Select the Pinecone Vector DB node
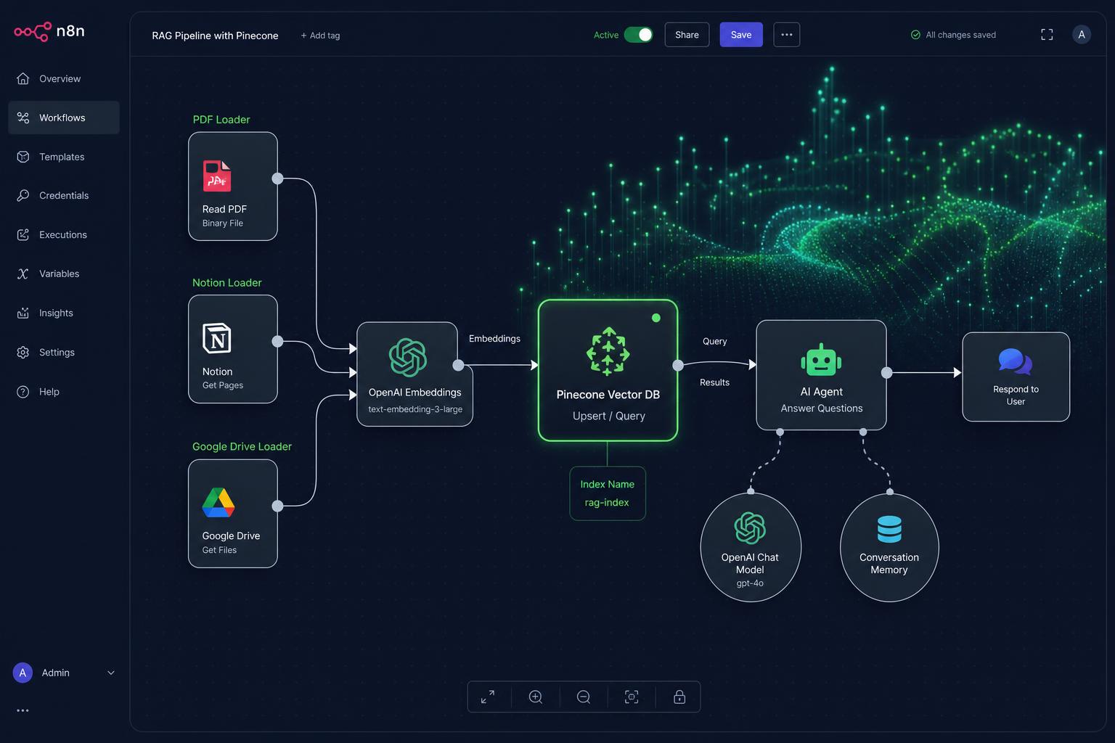The height and width of the screenshot is (743, 1115). 608,370
